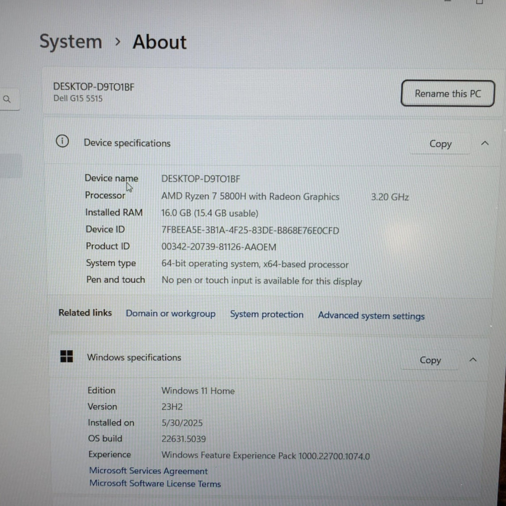Open Advanced system settings link
This screenshot has height=506, width=506.
(x=371, y=316)
